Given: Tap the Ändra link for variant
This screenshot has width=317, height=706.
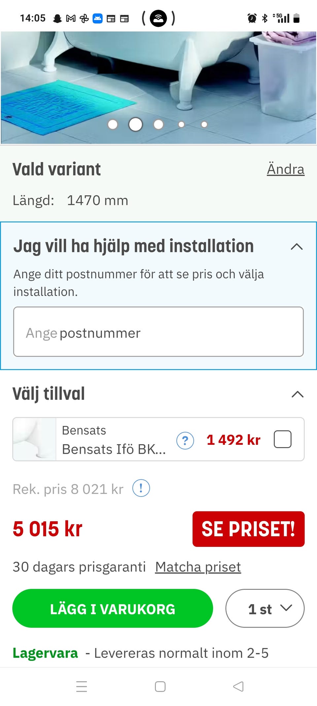Looking at the screenshot, I should point(285,169).
